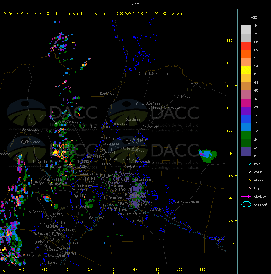271x274 pixels.
Task: Pick the magenta 39–42 dBZ swatch
Action: pos(246,103)
